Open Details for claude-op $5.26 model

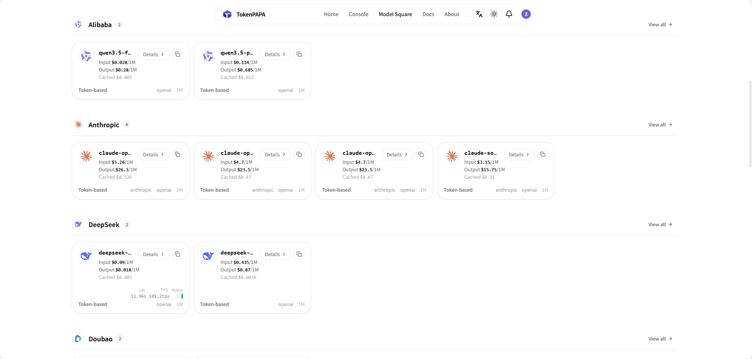pyautogui.click(x=154, y=154)
